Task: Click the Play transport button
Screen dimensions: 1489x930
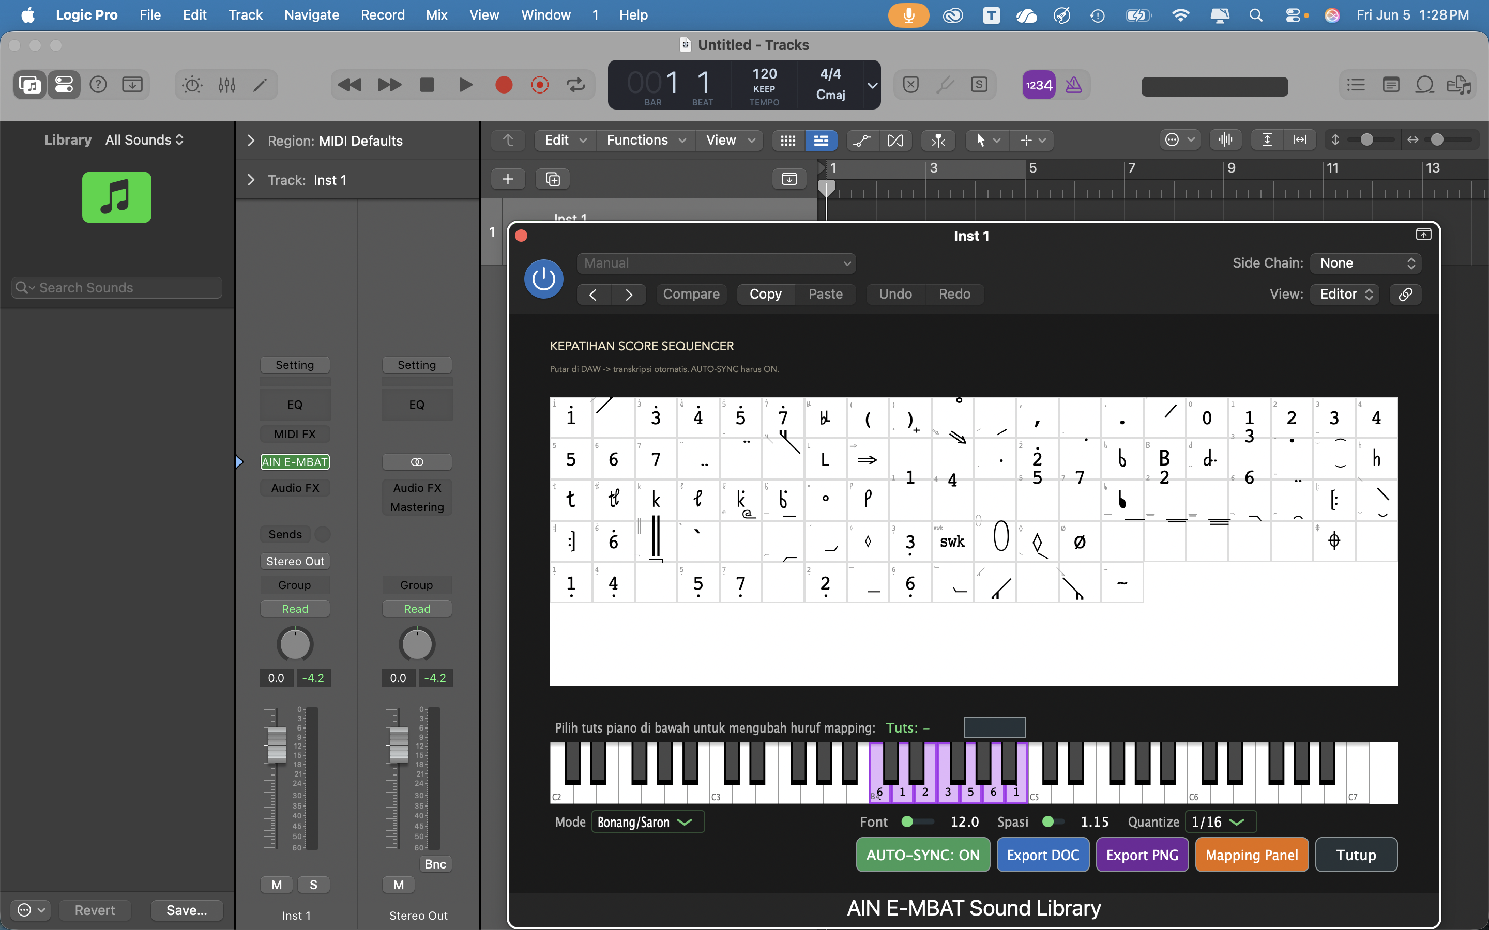Action: pos(466,84)
